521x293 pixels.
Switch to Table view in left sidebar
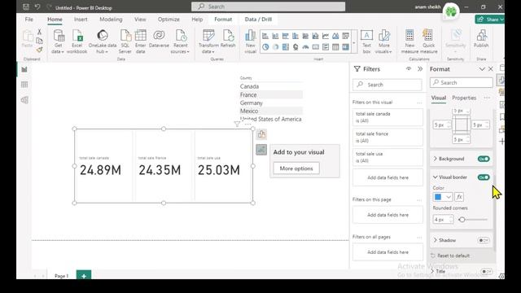pyautogui.click(x=24, y=85)
